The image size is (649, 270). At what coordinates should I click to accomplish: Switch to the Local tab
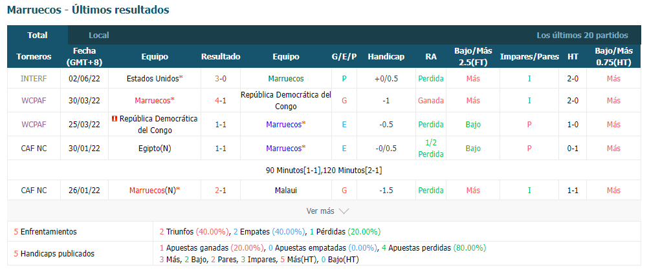(99, 36)
